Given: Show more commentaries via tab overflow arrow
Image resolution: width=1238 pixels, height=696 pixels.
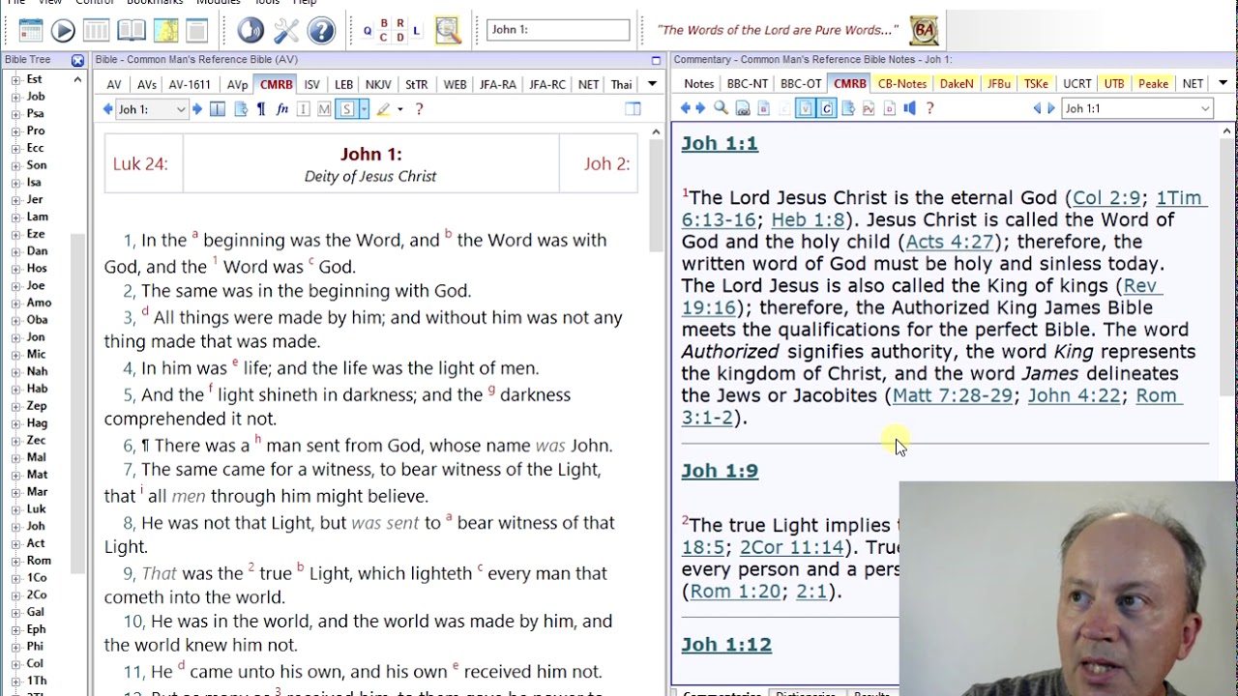Looking at the screenshot, I should coord(1223,83).
